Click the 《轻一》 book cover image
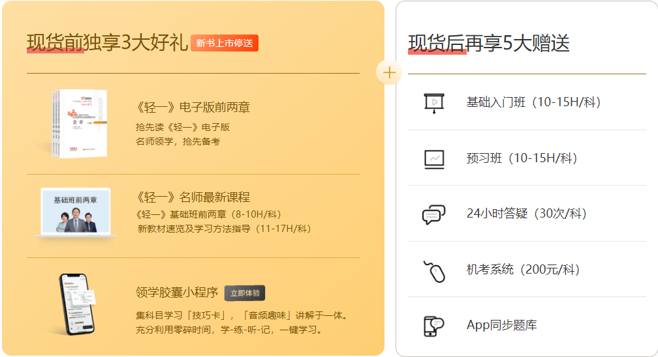Image resolution: width=658 pixels, height=357 pixels. click(x=76, y=122)
